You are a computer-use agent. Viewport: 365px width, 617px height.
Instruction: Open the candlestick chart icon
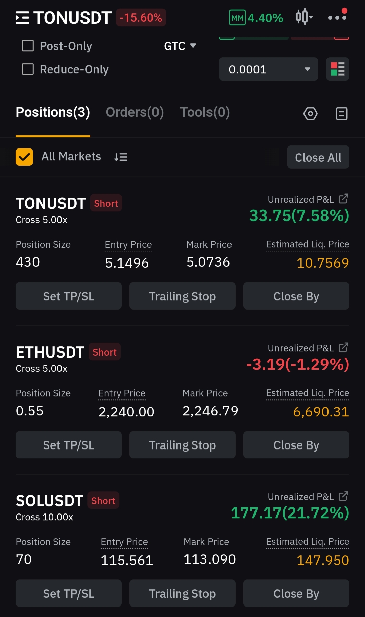pyautogui.click(x=302, y=17)
